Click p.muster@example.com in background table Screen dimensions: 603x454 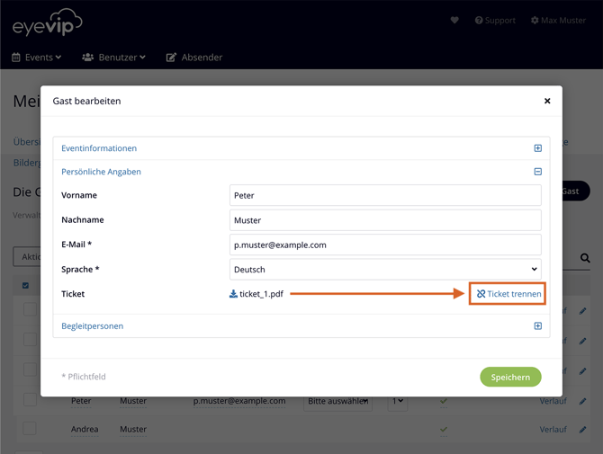(x=239, y=401)
